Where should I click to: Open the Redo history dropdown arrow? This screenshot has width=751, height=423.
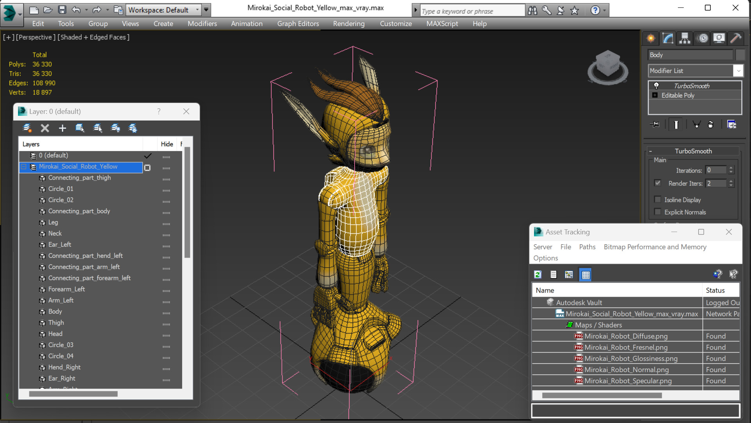[107, 10]
